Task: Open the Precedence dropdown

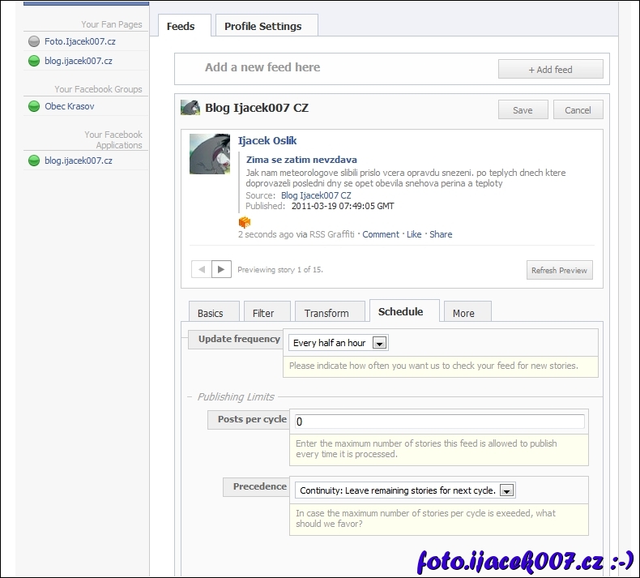Action: pos(506,490)
